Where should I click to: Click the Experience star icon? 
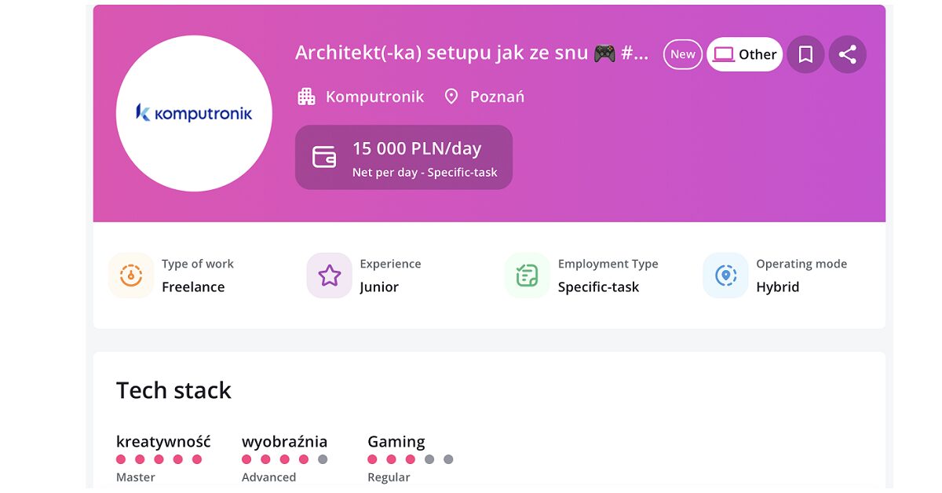point(330,276)
